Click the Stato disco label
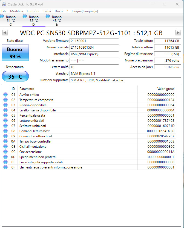 (x=15, y=41)
